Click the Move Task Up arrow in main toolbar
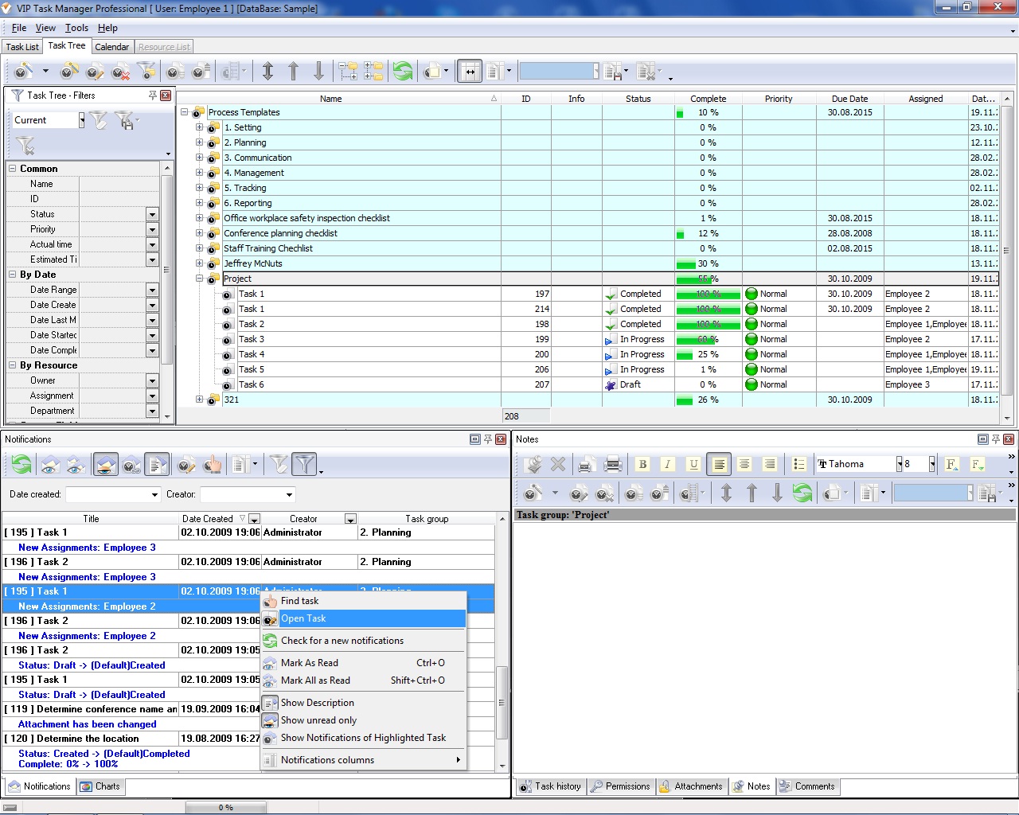 [293, 72]
